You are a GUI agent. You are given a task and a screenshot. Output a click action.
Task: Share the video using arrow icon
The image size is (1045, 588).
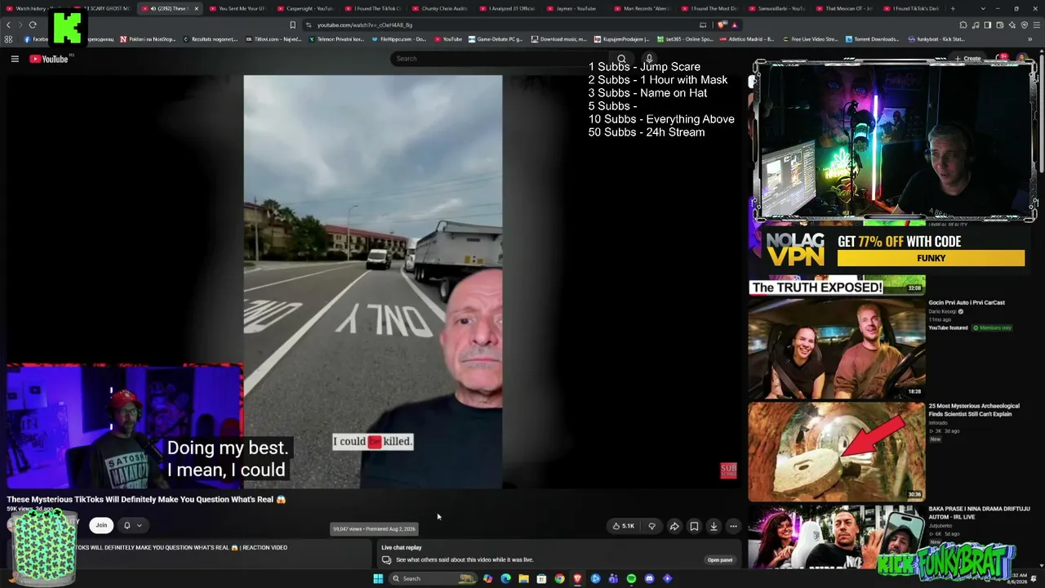click(674, 526)
